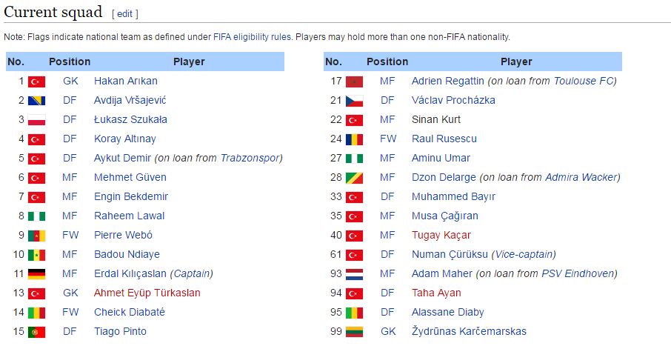Click the flag icon beside Václav Procházka

click(355, 101)
